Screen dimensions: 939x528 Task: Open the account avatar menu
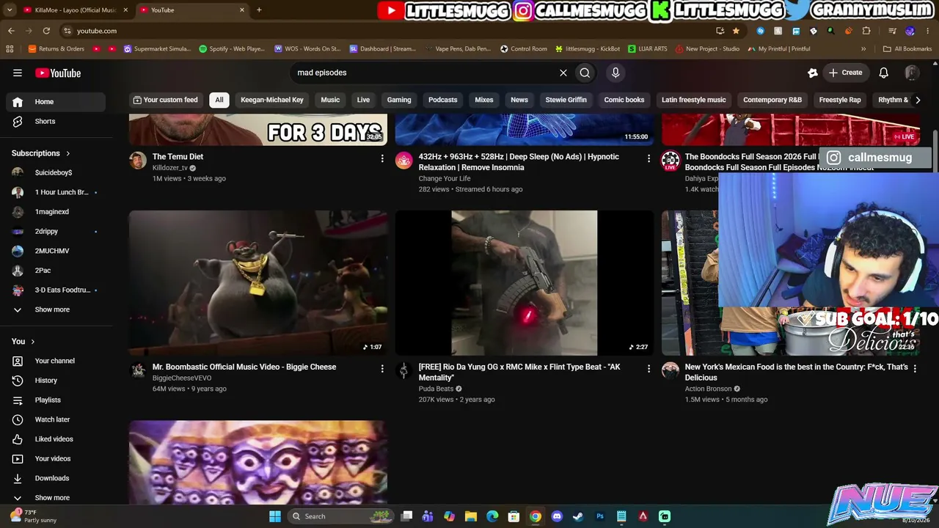pyautogui.click(x=912, y=73)
